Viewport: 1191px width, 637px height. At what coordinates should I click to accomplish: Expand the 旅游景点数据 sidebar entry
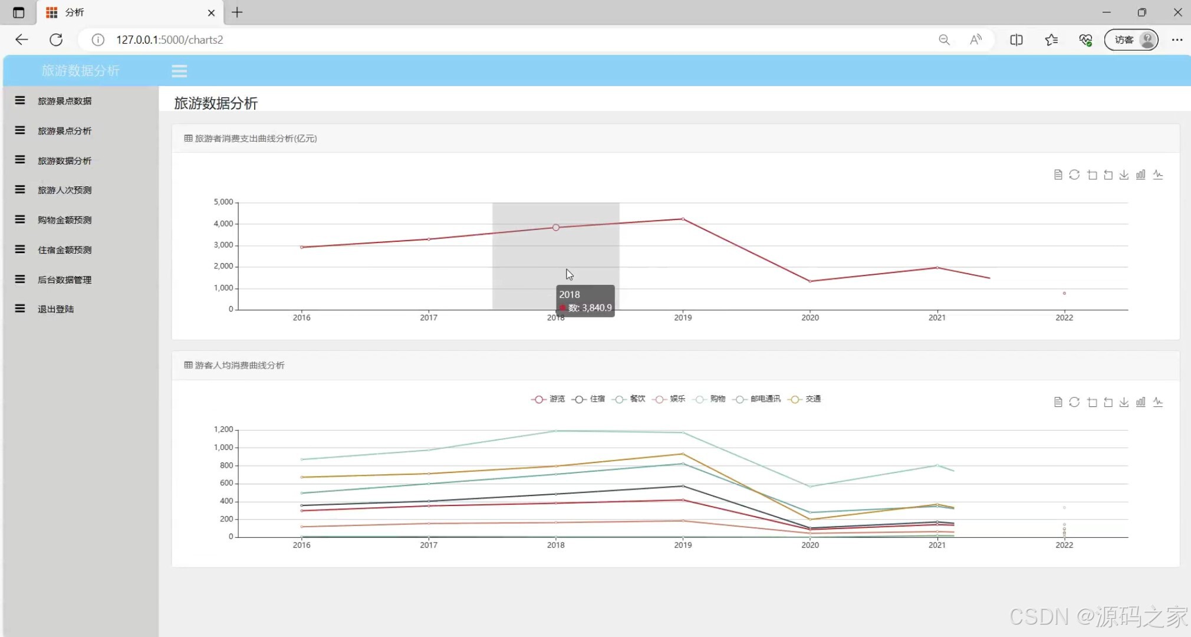point(64,101)
